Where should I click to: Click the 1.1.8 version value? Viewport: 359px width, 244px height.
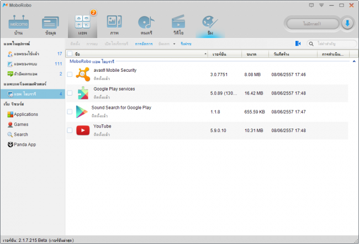click(x=215, y=112)
